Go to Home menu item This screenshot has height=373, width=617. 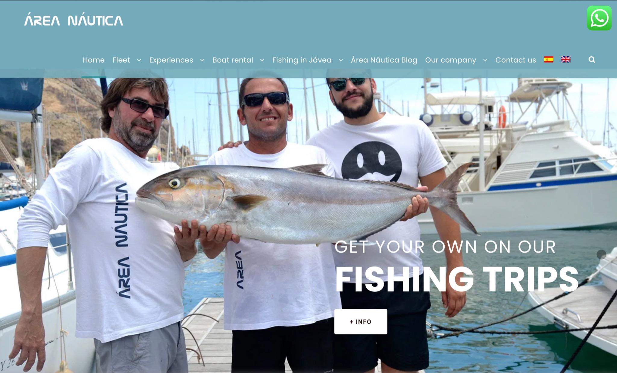click(94, 60)
